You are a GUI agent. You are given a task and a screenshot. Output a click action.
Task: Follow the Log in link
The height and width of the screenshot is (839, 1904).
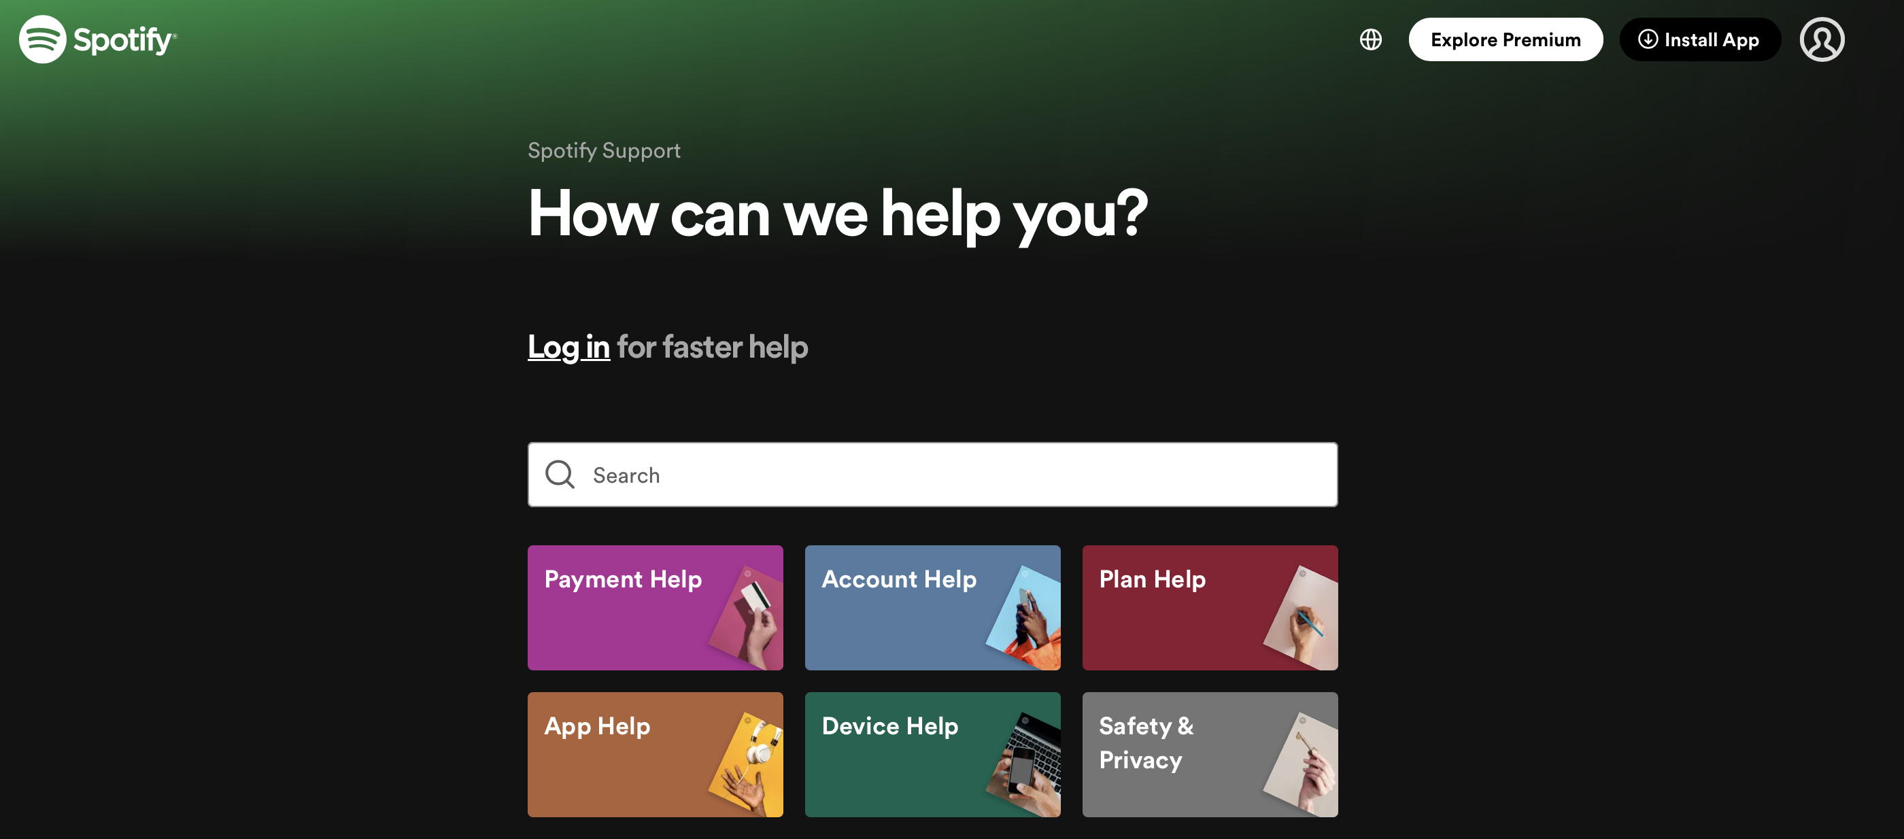click(x=568, y=347)
